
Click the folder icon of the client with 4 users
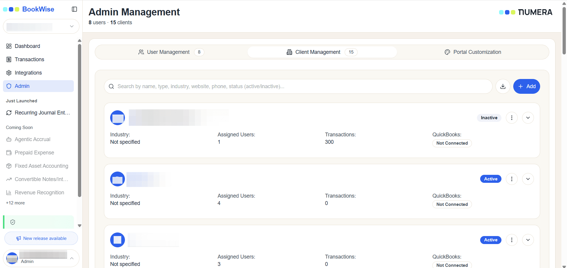point(118,179)
